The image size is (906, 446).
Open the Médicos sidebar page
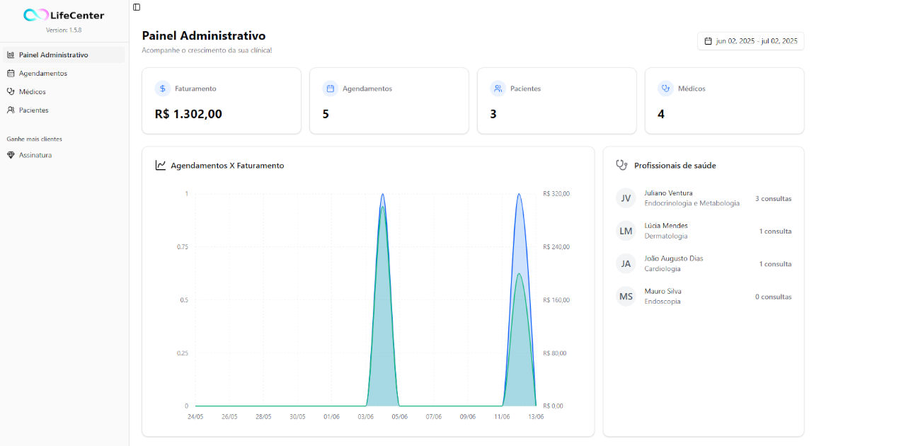[x=64, y=91]
